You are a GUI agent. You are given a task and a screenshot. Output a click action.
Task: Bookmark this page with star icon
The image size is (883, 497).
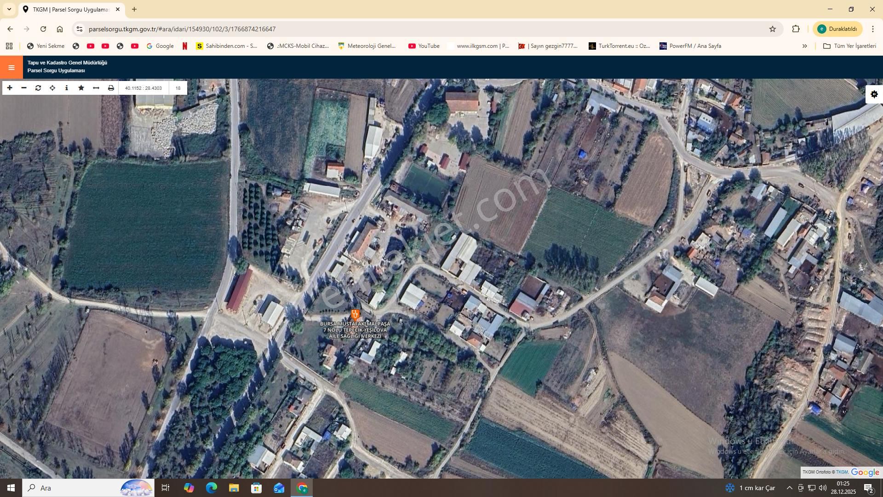coord(773,29)
